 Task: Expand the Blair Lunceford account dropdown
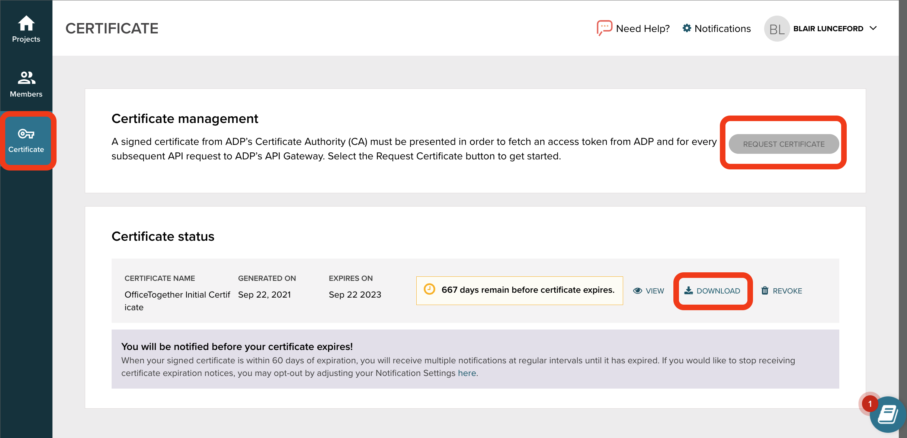(874, 28)
